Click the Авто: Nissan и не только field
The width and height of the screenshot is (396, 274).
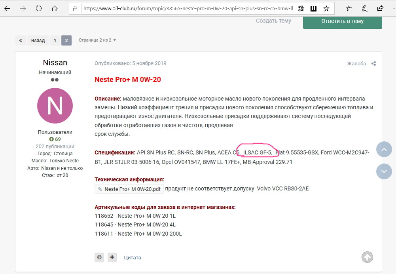coord(55,168)
